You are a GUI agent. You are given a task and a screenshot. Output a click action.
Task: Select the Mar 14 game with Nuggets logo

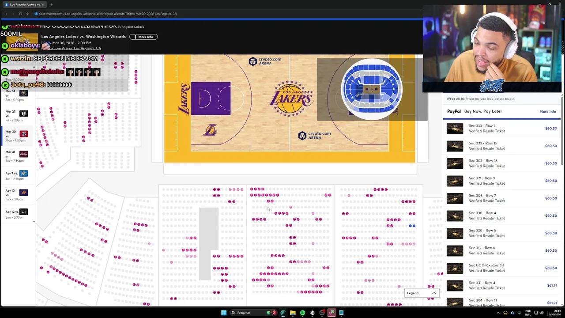[24, 93]
